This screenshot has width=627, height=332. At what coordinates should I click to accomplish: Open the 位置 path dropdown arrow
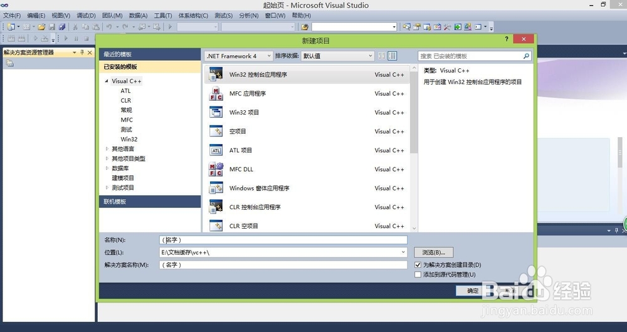403,252
